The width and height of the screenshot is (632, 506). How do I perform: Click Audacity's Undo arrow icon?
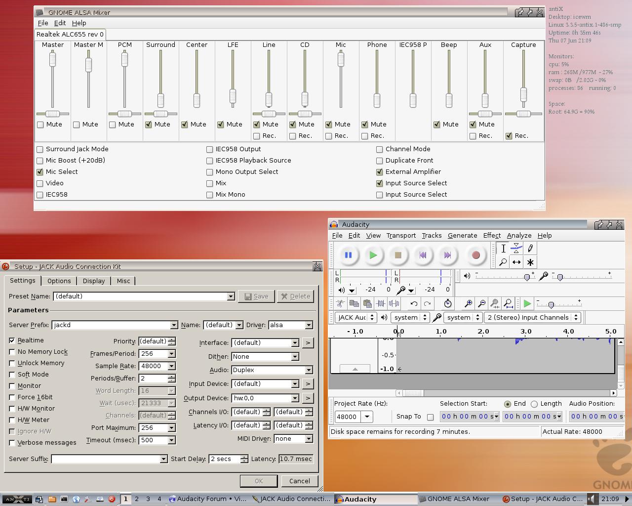coord(414,303)
